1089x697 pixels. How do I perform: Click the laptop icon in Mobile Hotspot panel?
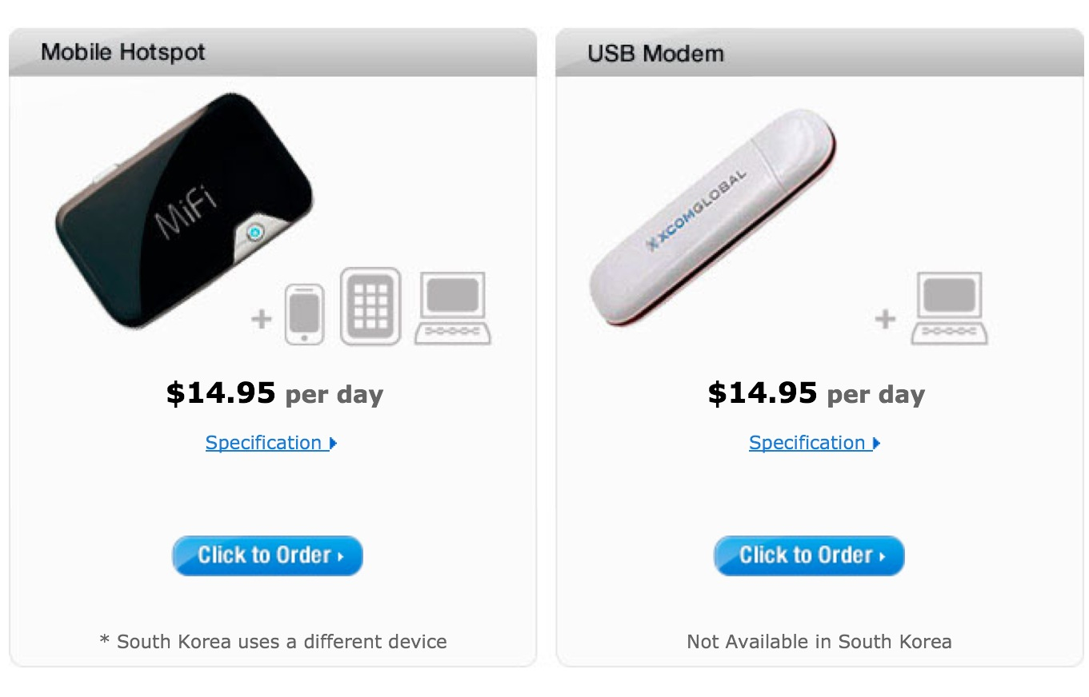tap(452, 309)
